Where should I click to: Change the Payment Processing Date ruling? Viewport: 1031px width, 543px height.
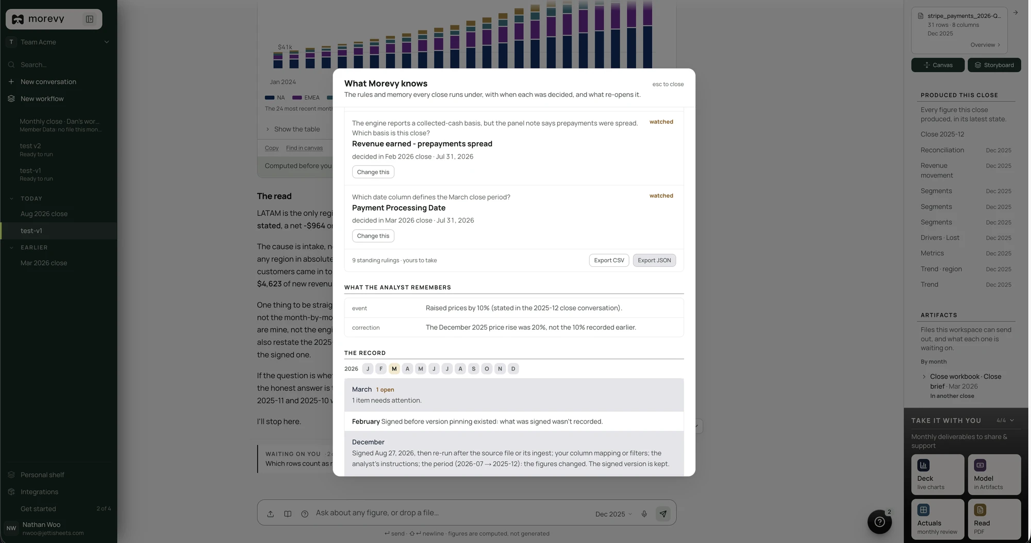[x=373, y=236]
